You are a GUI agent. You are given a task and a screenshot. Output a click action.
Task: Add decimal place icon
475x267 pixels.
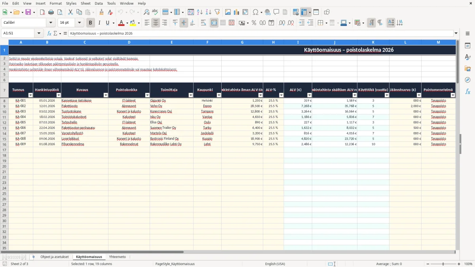pyautogui.click(x=282, y=23)
